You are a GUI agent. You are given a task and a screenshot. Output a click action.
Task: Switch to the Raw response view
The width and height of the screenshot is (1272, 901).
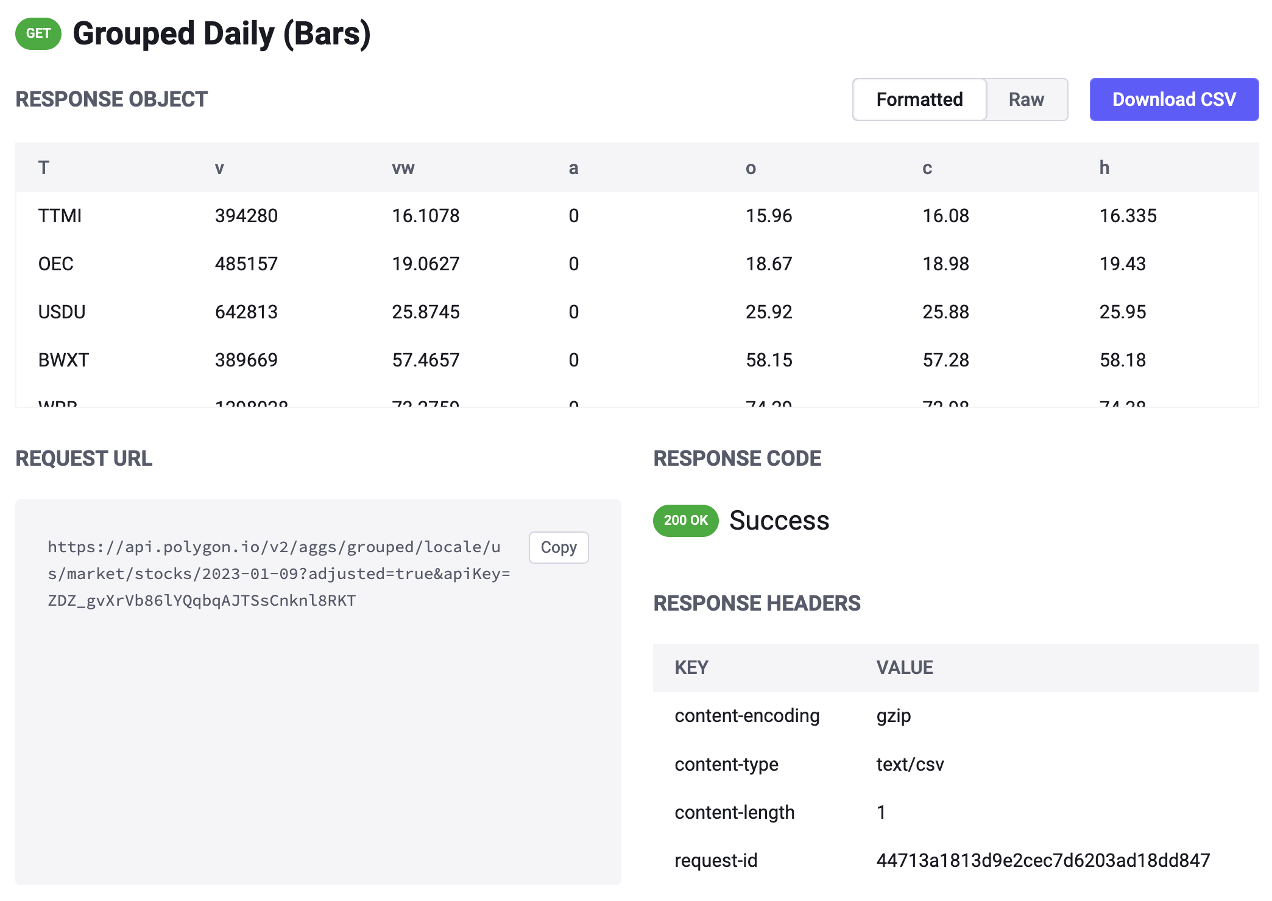tap(1026, 99)
